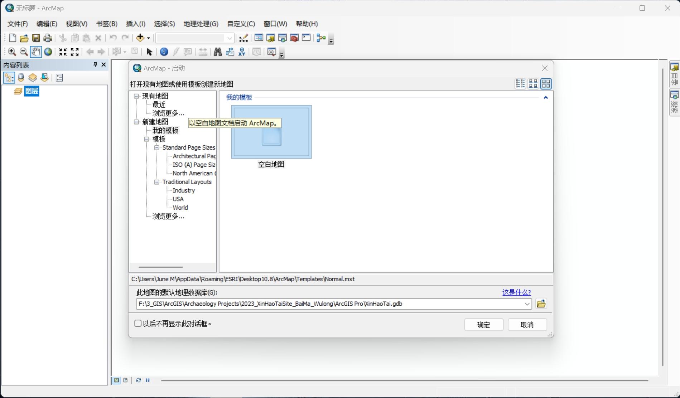Screen dimensions: 680x398
Task: Open the ModelBuilder window icon
Action: click(321, 38)
